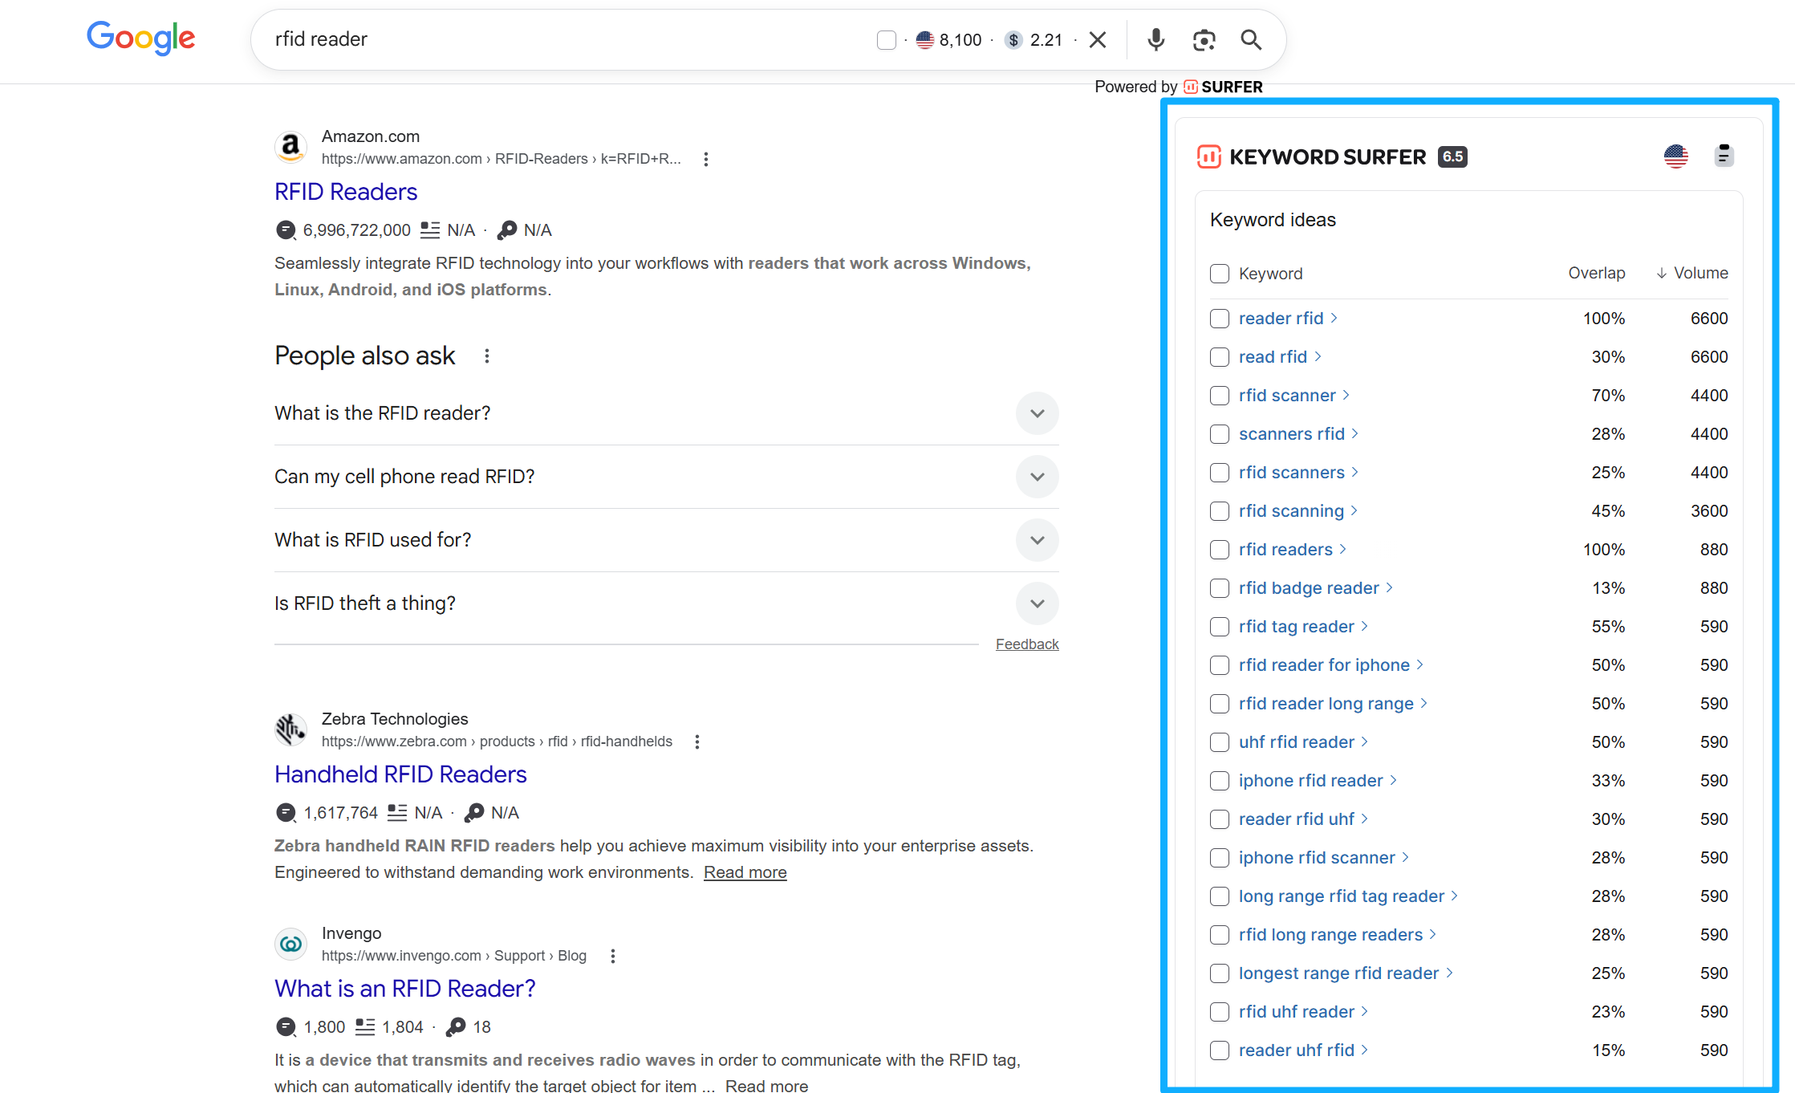Start voice search with microphone icon
This screenshot has width=1795, height=1093.
[1155, 39]
